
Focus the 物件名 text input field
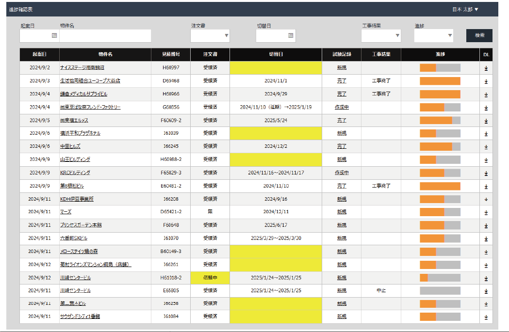(x=105, y=36)
